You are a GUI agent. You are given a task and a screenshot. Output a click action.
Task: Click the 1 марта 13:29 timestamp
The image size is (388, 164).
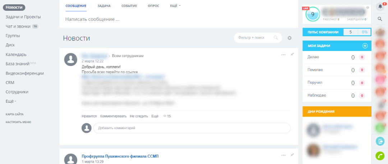[93, 162]
